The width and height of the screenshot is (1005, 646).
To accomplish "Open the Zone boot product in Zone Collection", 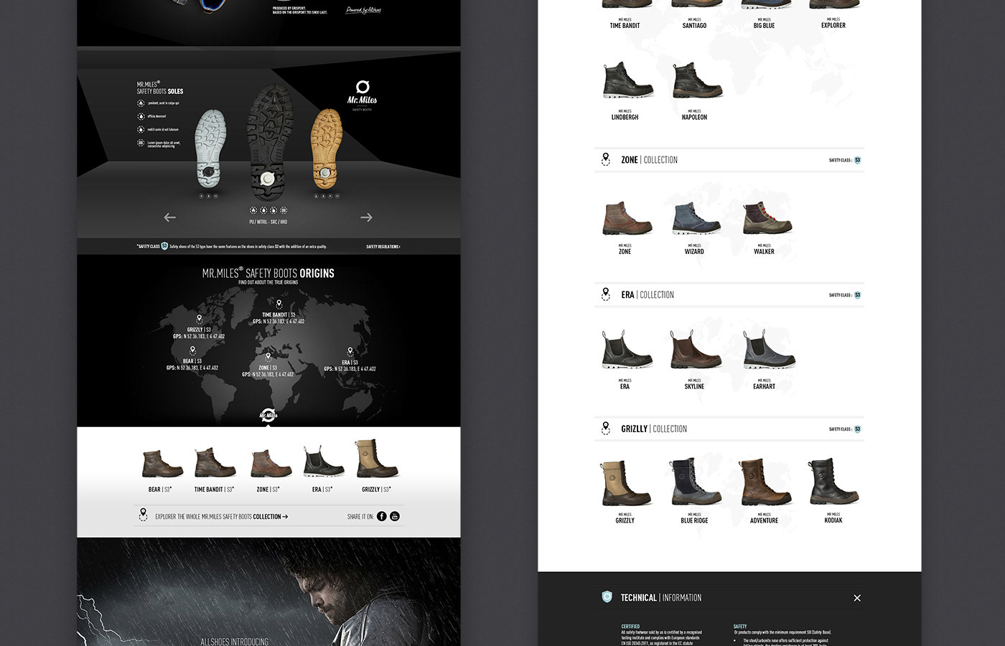I will click(x=627, y=217).
